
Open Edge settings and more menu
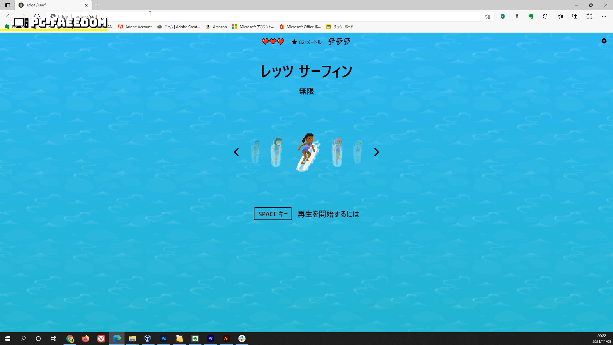[604, 16]
